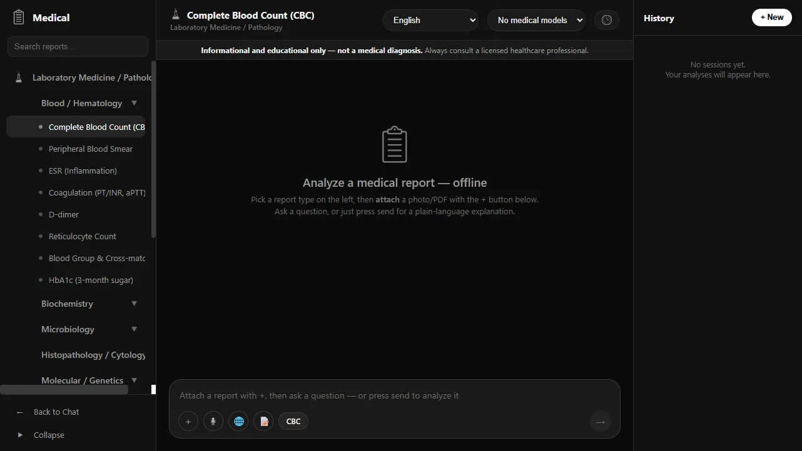Open the English language dropdown
The image size is (802, 451).
[430, 20]
